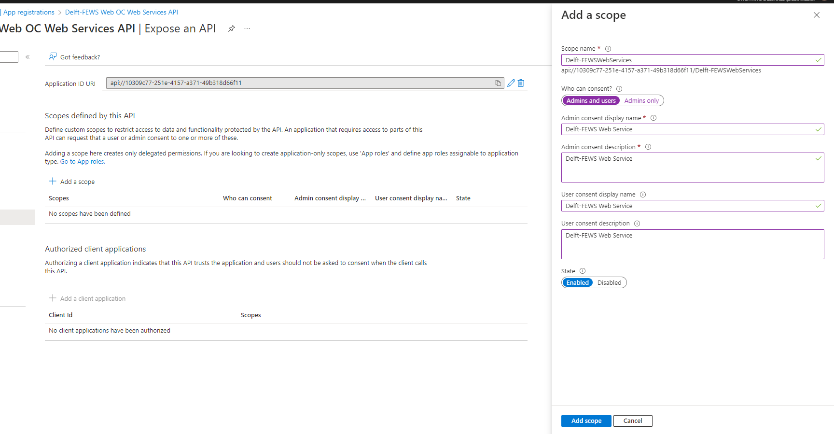Click the generated scope URI text
This screenshot has height=434, width=834.
(x=661, y=70)
